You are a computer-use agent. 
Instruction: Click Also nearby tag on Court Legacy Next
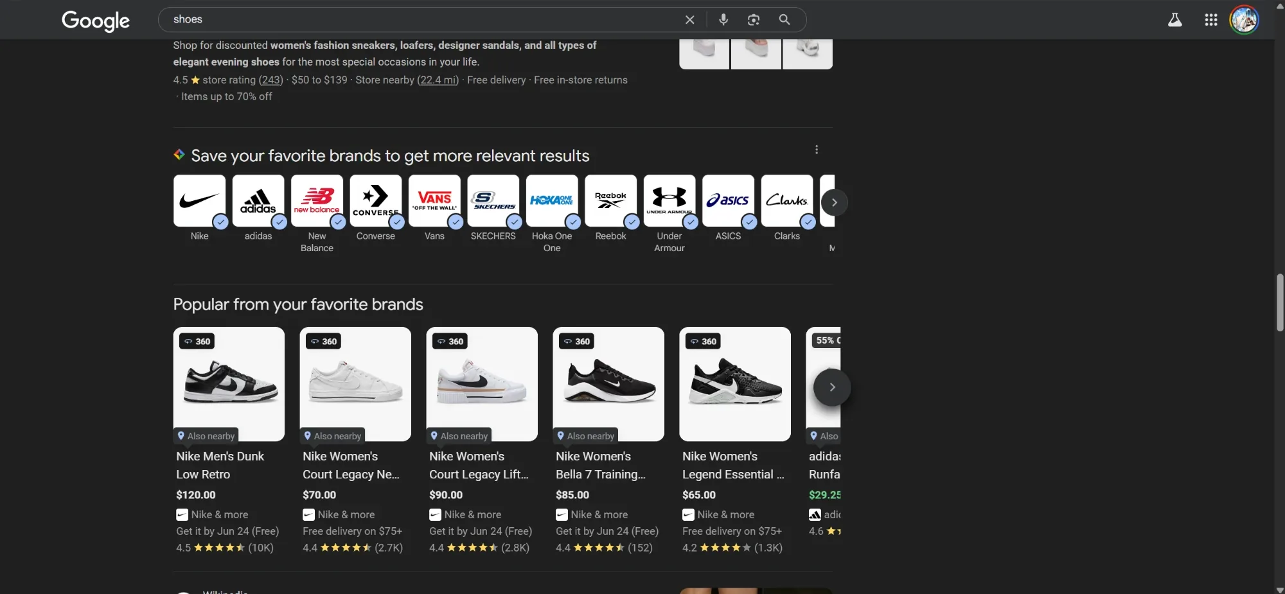point(333,436)
